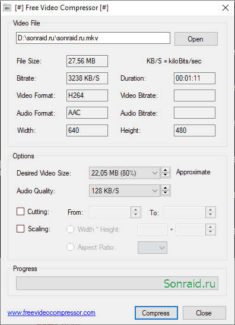This screenshot has height=325, width=235.
Task: Click the Progress bar
Action: (117, 283)
